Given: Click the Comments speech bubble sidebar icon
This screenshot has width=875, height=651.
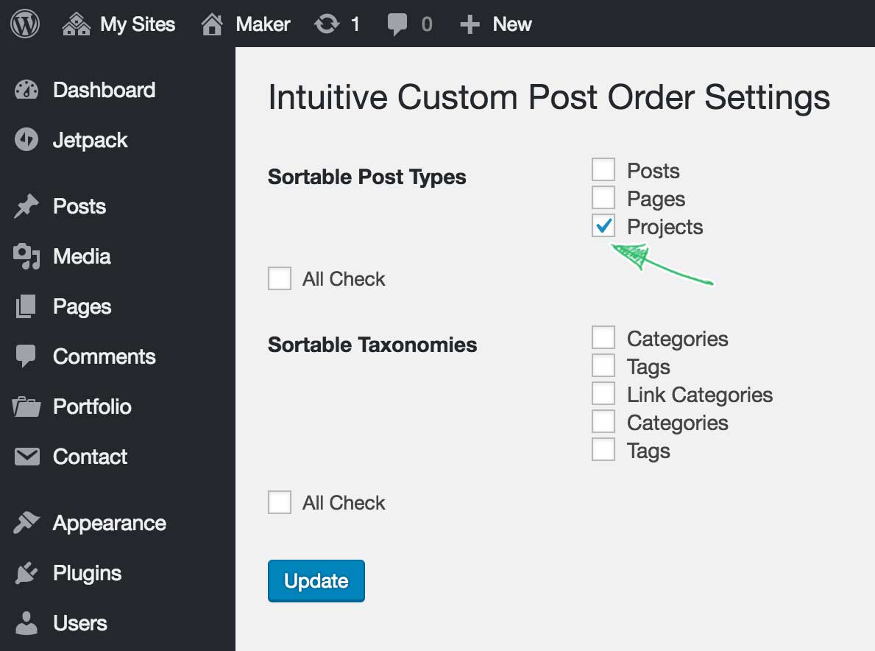Looking at the screenshot, I should pos(26,356).
